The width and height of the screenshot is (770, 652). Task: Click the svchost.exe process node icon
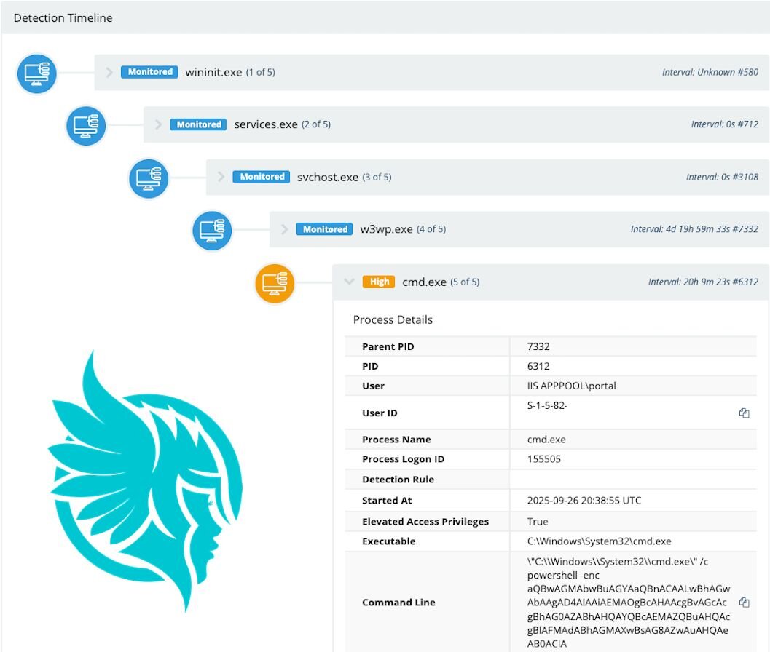point(149,178)
